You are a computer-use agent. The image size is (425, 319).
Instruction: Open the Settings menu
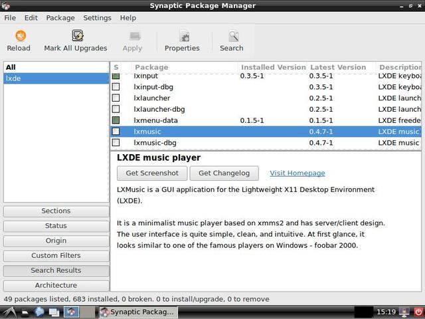pos(97,18)
